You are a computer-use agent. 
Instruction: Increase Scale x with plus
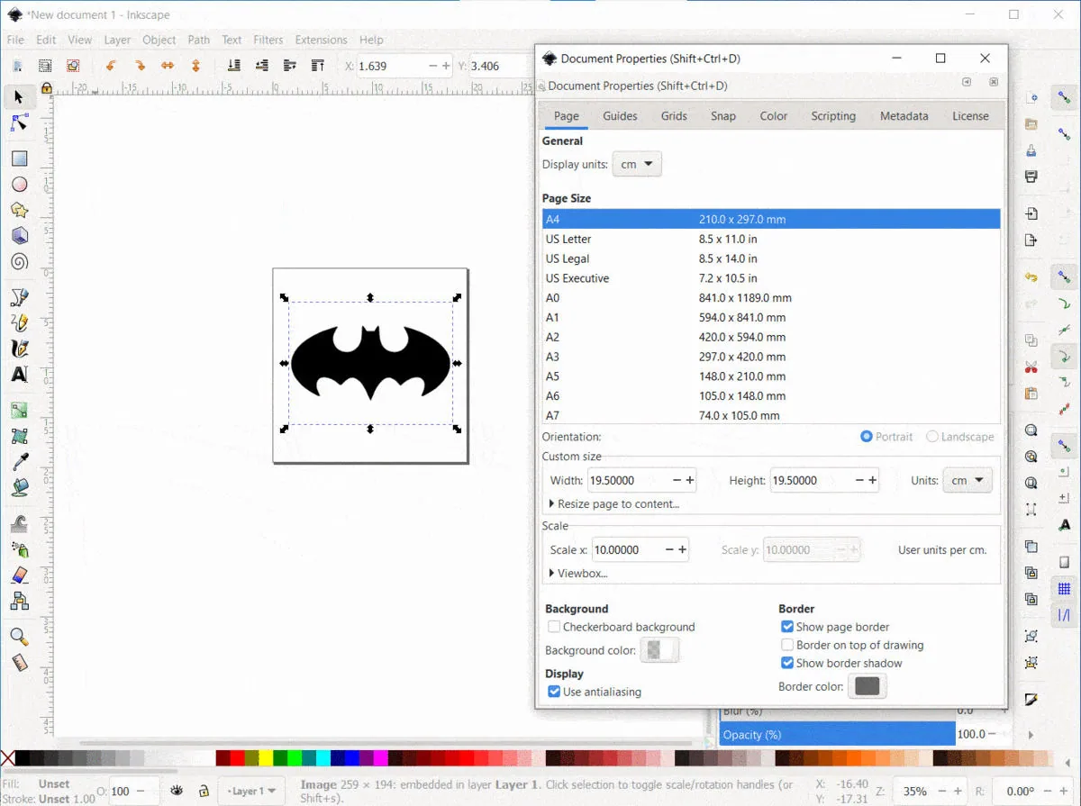pyautogui.click(x=683, y=549)
